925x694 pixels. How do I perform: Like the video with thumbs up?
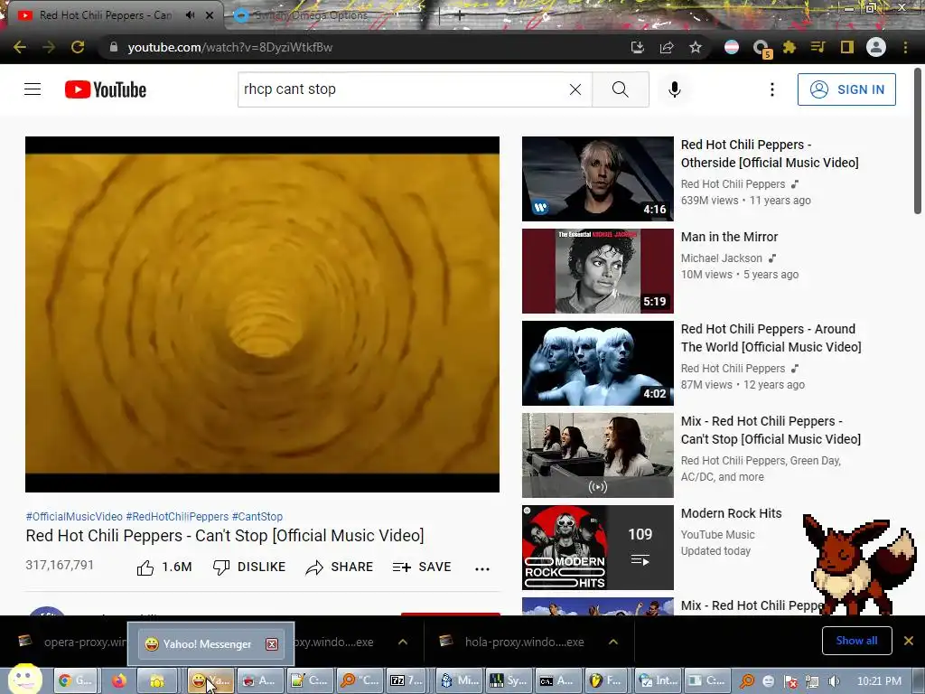click(x=164, y=567)
